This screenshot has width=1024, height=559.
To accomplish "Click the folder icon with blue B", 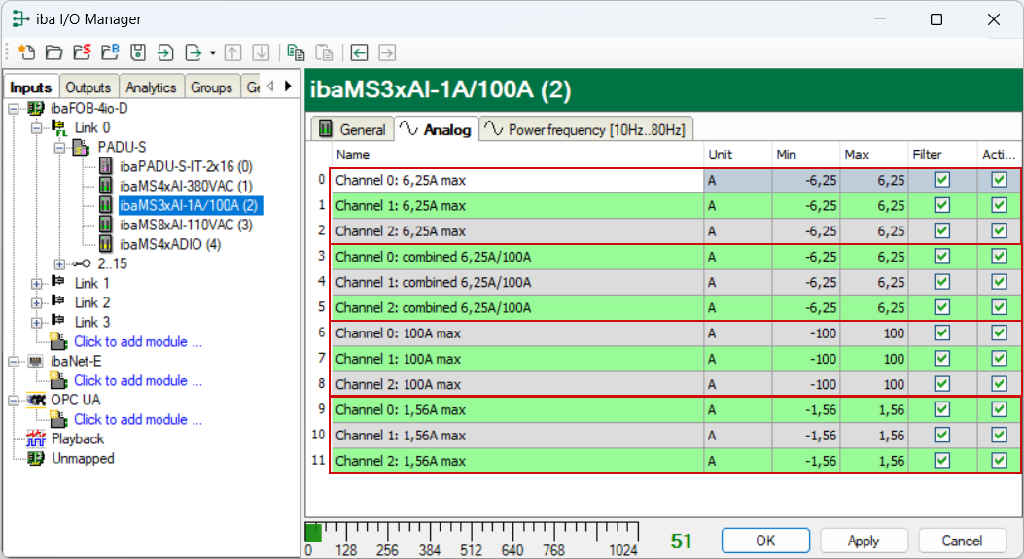I will pyautogui.click(x=111, y=52).
